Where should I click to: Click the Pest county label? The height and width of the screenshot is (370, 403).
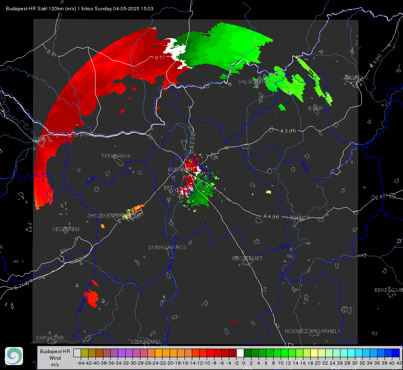point(284,247)
